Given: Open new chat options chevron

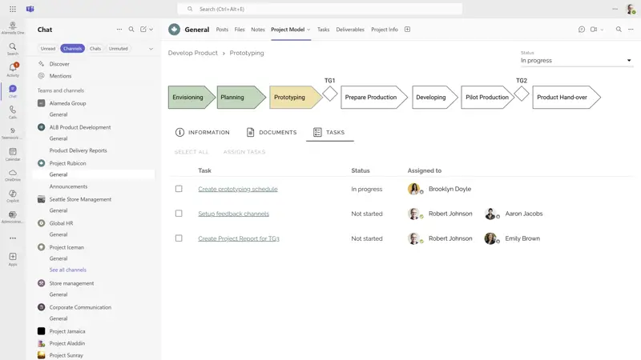Looking at the screenshot, I should click(151, 30).
